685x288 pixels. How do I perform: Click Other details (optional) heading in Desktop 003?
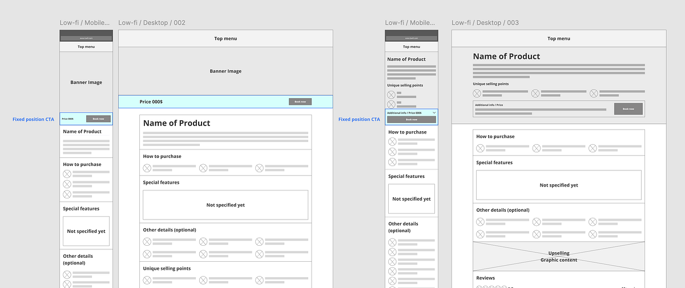click(503, 210)
